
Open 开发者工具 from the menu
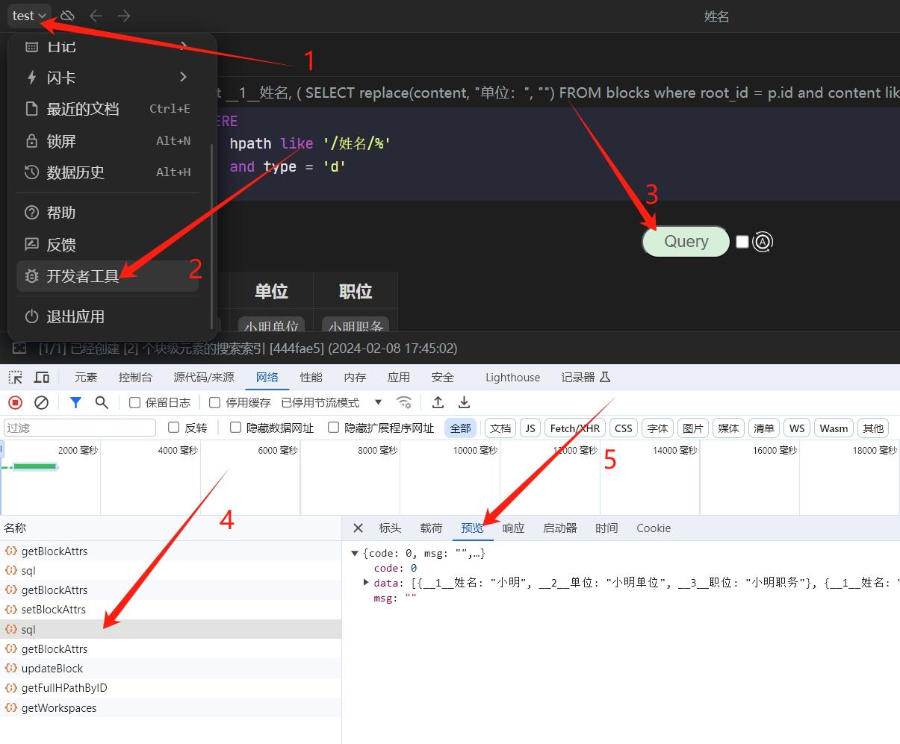[x=108, y=276]
